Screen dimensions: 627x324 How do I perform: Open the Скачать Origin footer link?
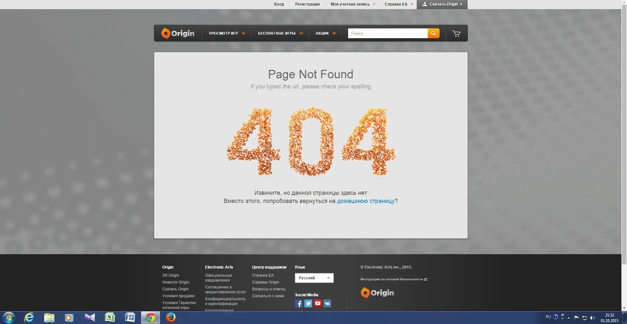pyautogui.click(x=175, y=289)
